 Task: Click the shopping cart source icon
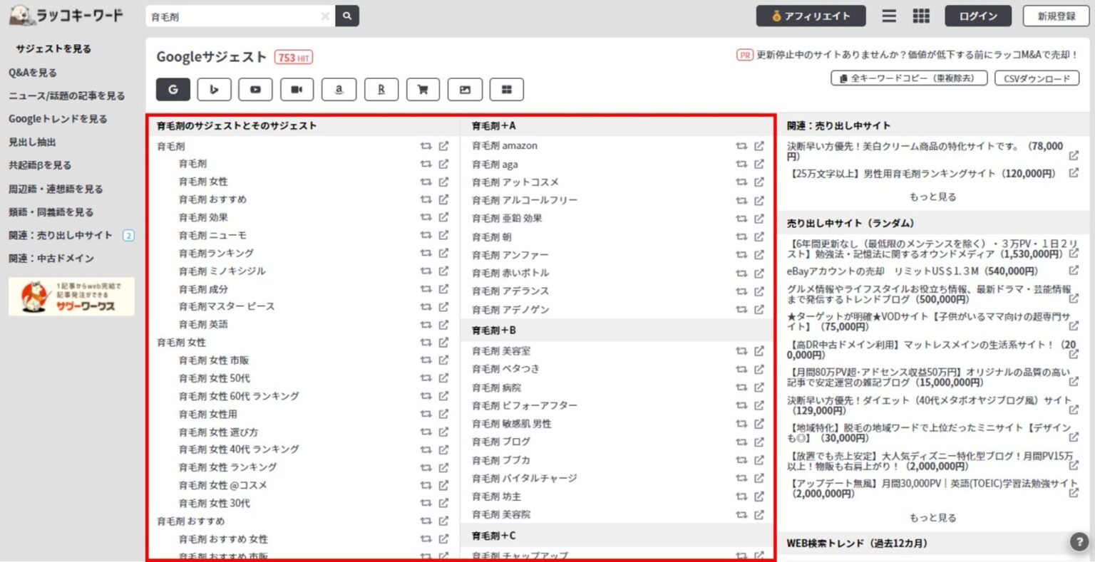(x=423, y=90)
